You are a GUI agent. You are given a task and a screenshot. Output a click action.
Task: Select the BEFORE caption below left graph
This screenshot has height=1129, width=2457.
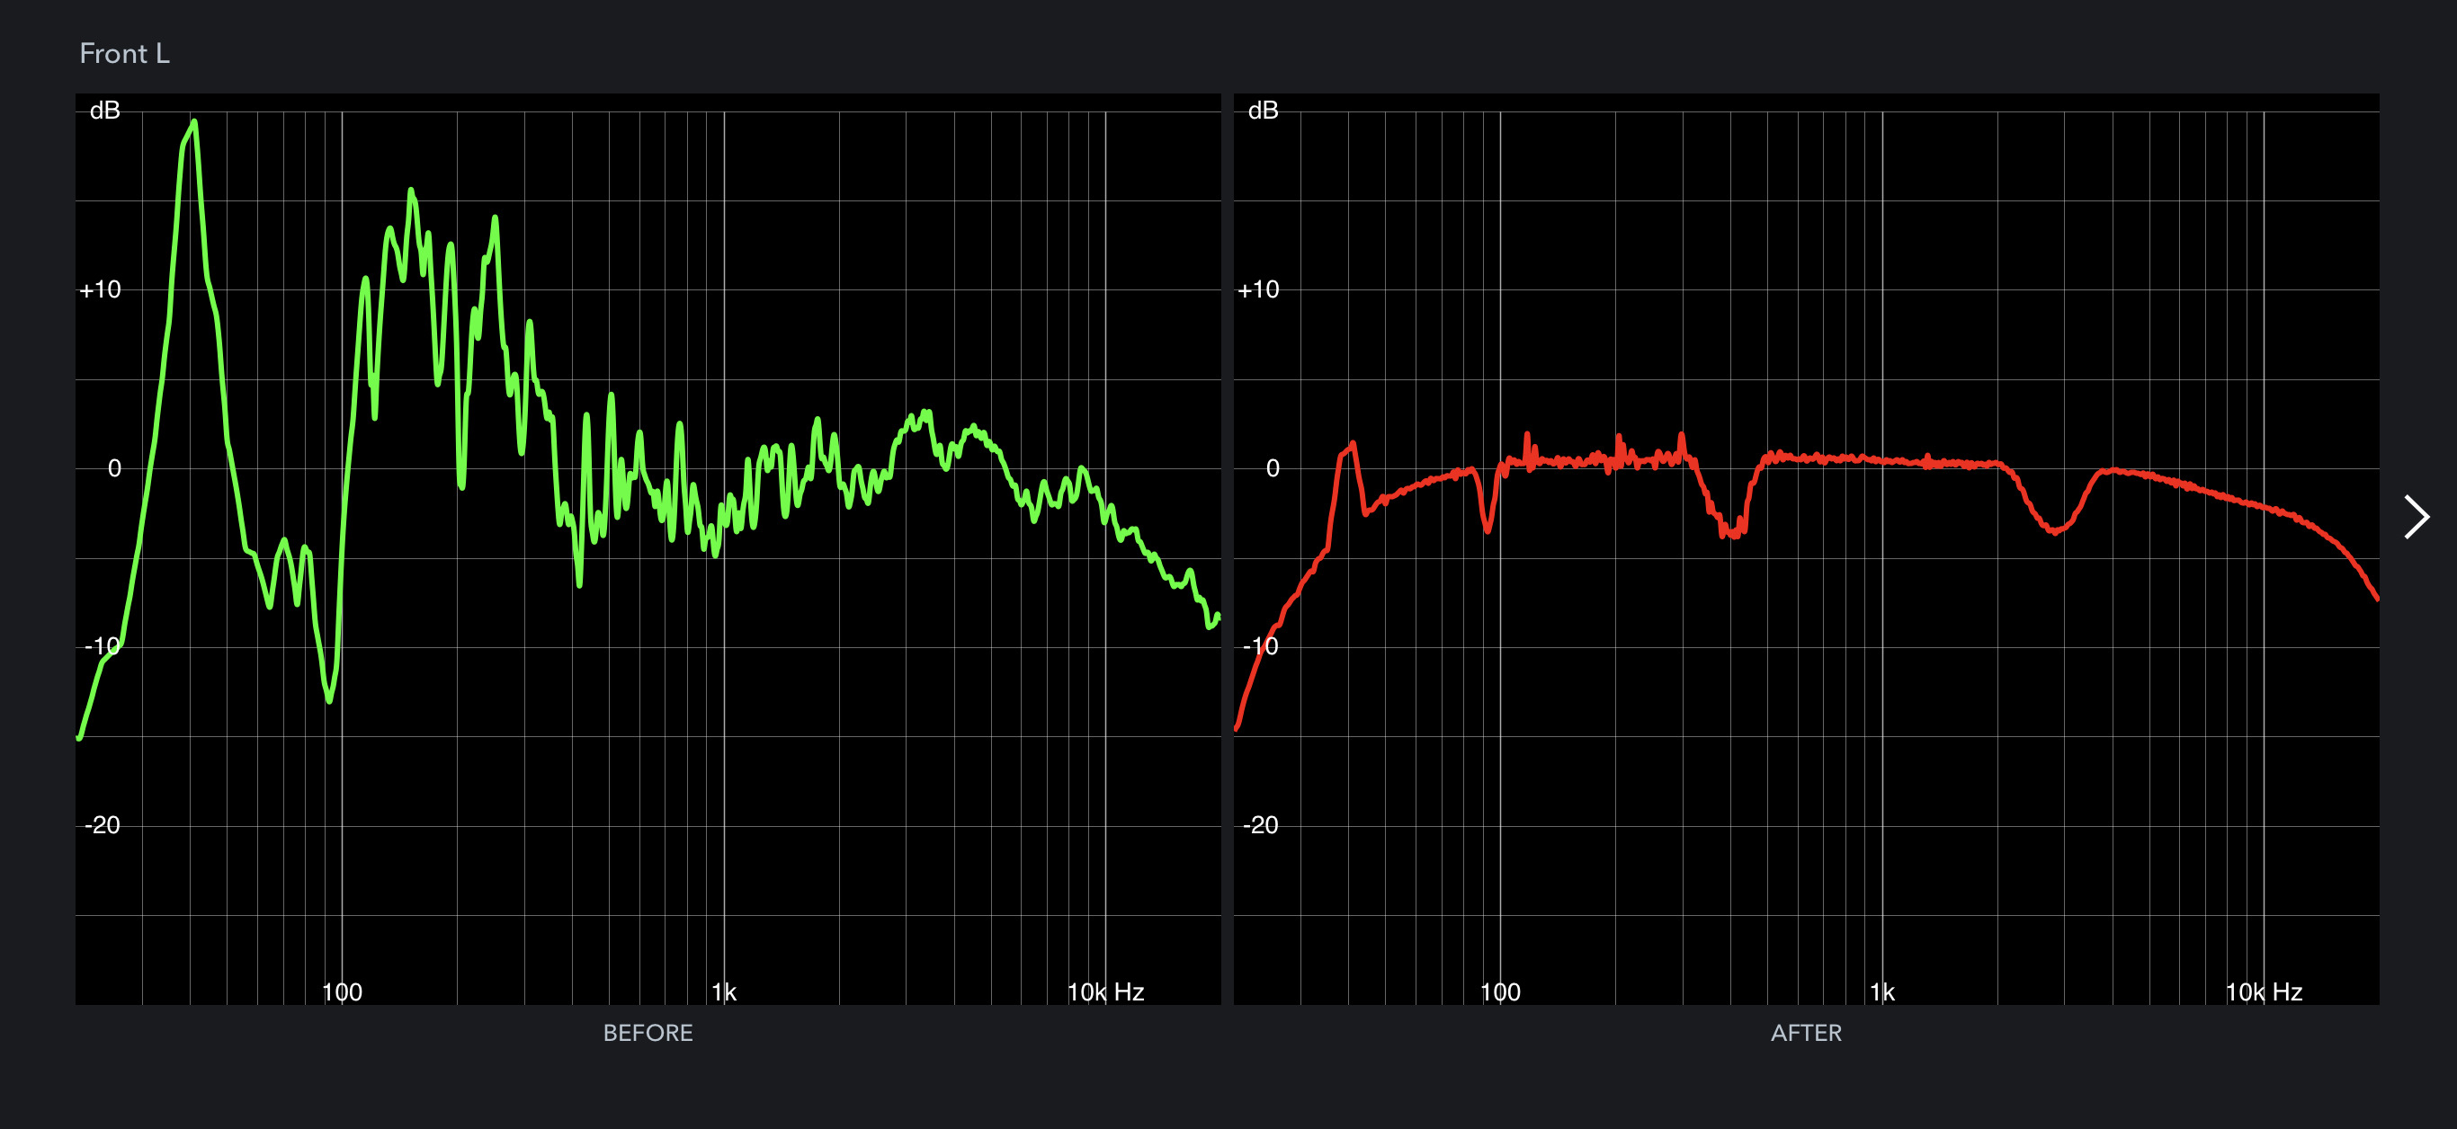[x=648, y=1033]
